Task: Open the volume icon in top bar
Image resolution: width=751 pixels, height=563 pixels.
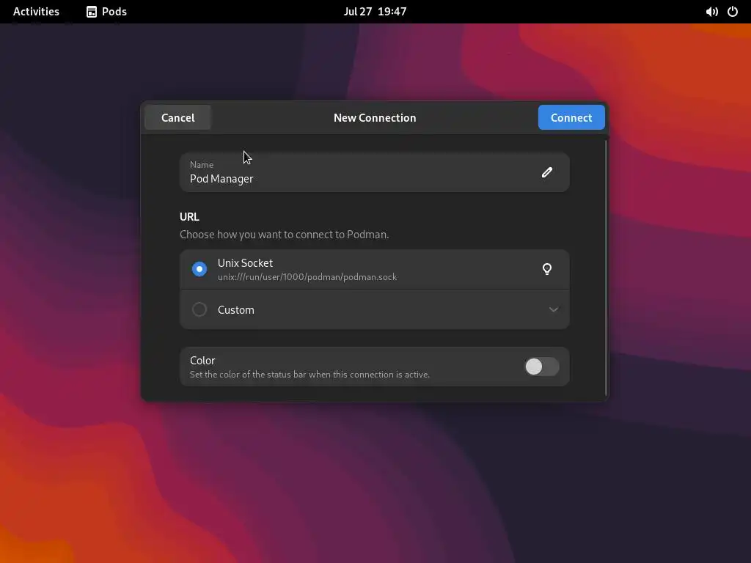Action: pyautogui.click(x=711, y=12)
